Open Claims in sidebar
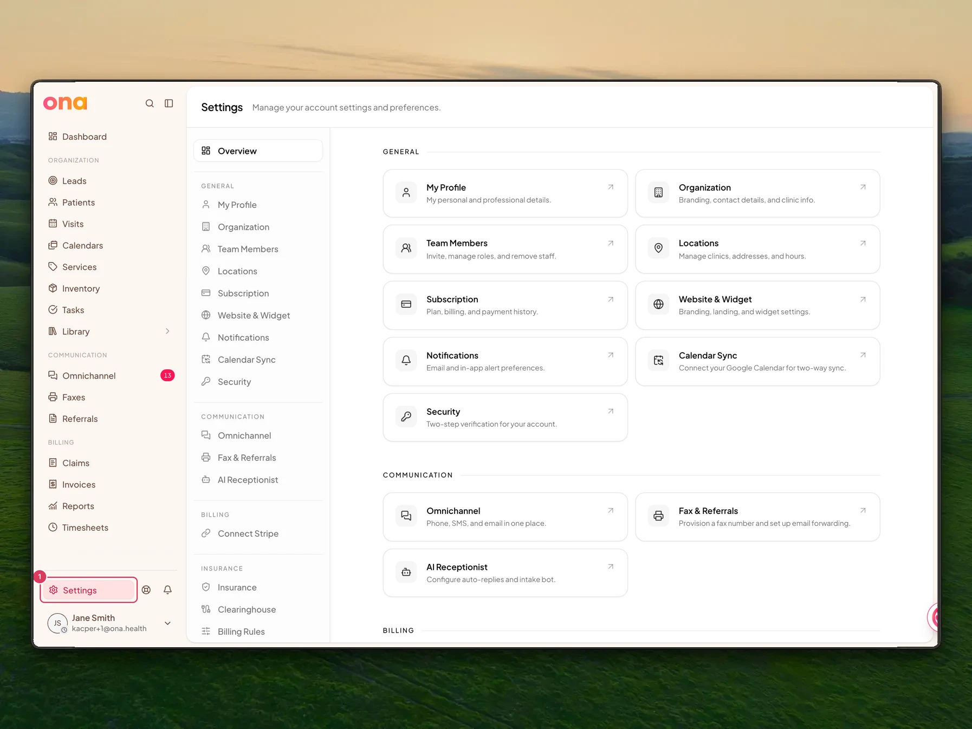The image size is (972, 729). pos(110,463)
